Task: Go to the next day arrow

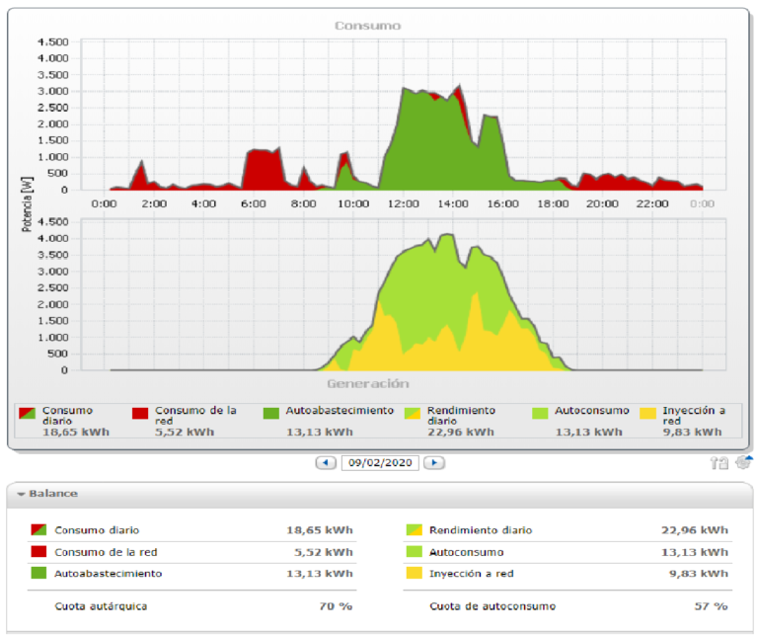Action: pyautogui.click(x=434, y=462)
